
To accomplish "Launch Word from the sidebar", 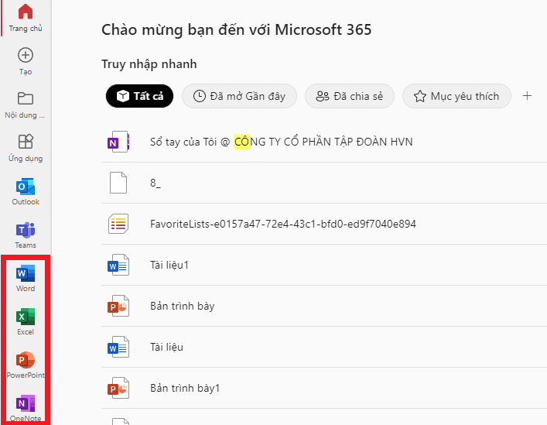I will point(26,273).
